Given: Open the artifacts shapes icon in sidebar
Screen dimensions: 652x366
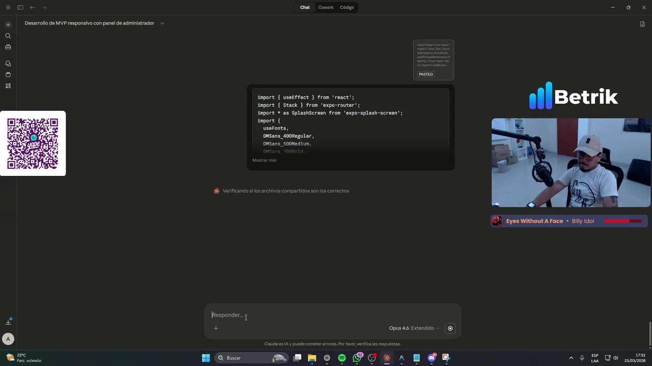Looking at the screenshot, I should [x=8, y=86].
